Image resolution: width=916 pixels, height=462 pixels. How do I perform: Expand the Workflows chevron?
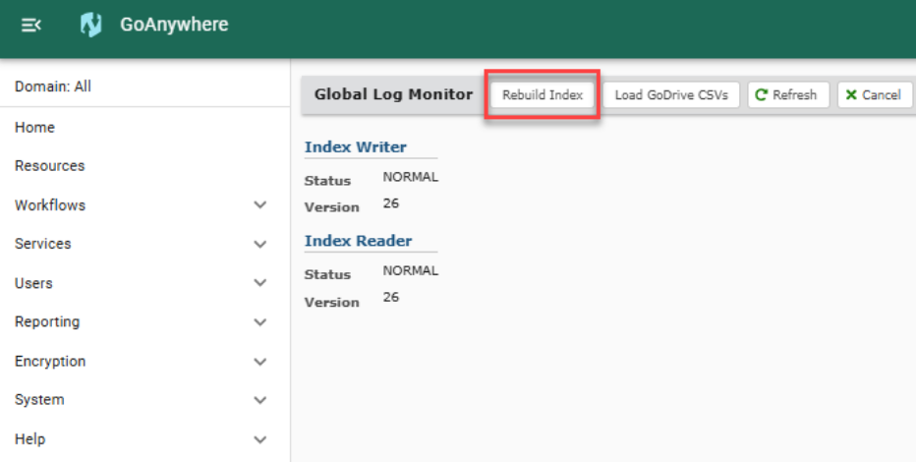[x=260, y=205]
